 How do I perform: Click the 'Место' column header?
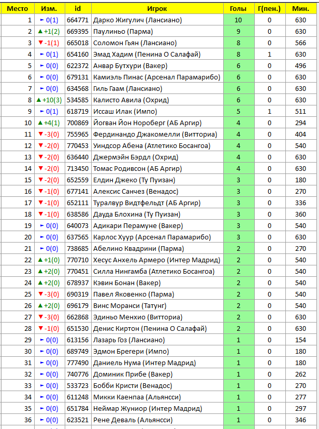[18, 8]
